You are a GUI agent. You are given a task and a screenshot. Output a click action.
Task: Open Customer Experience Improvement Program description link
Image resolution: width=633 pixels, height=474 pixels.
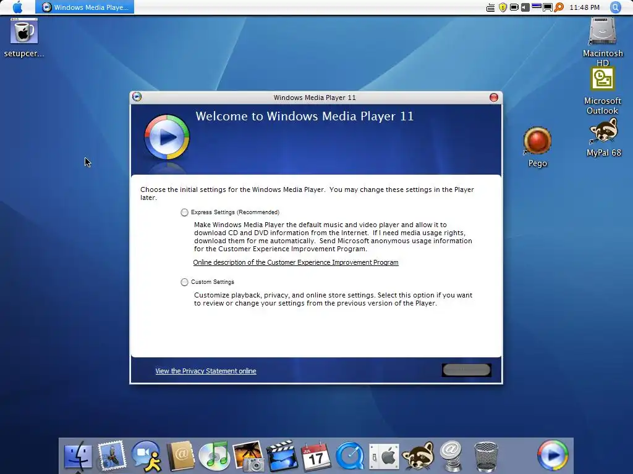pos(295,262)
